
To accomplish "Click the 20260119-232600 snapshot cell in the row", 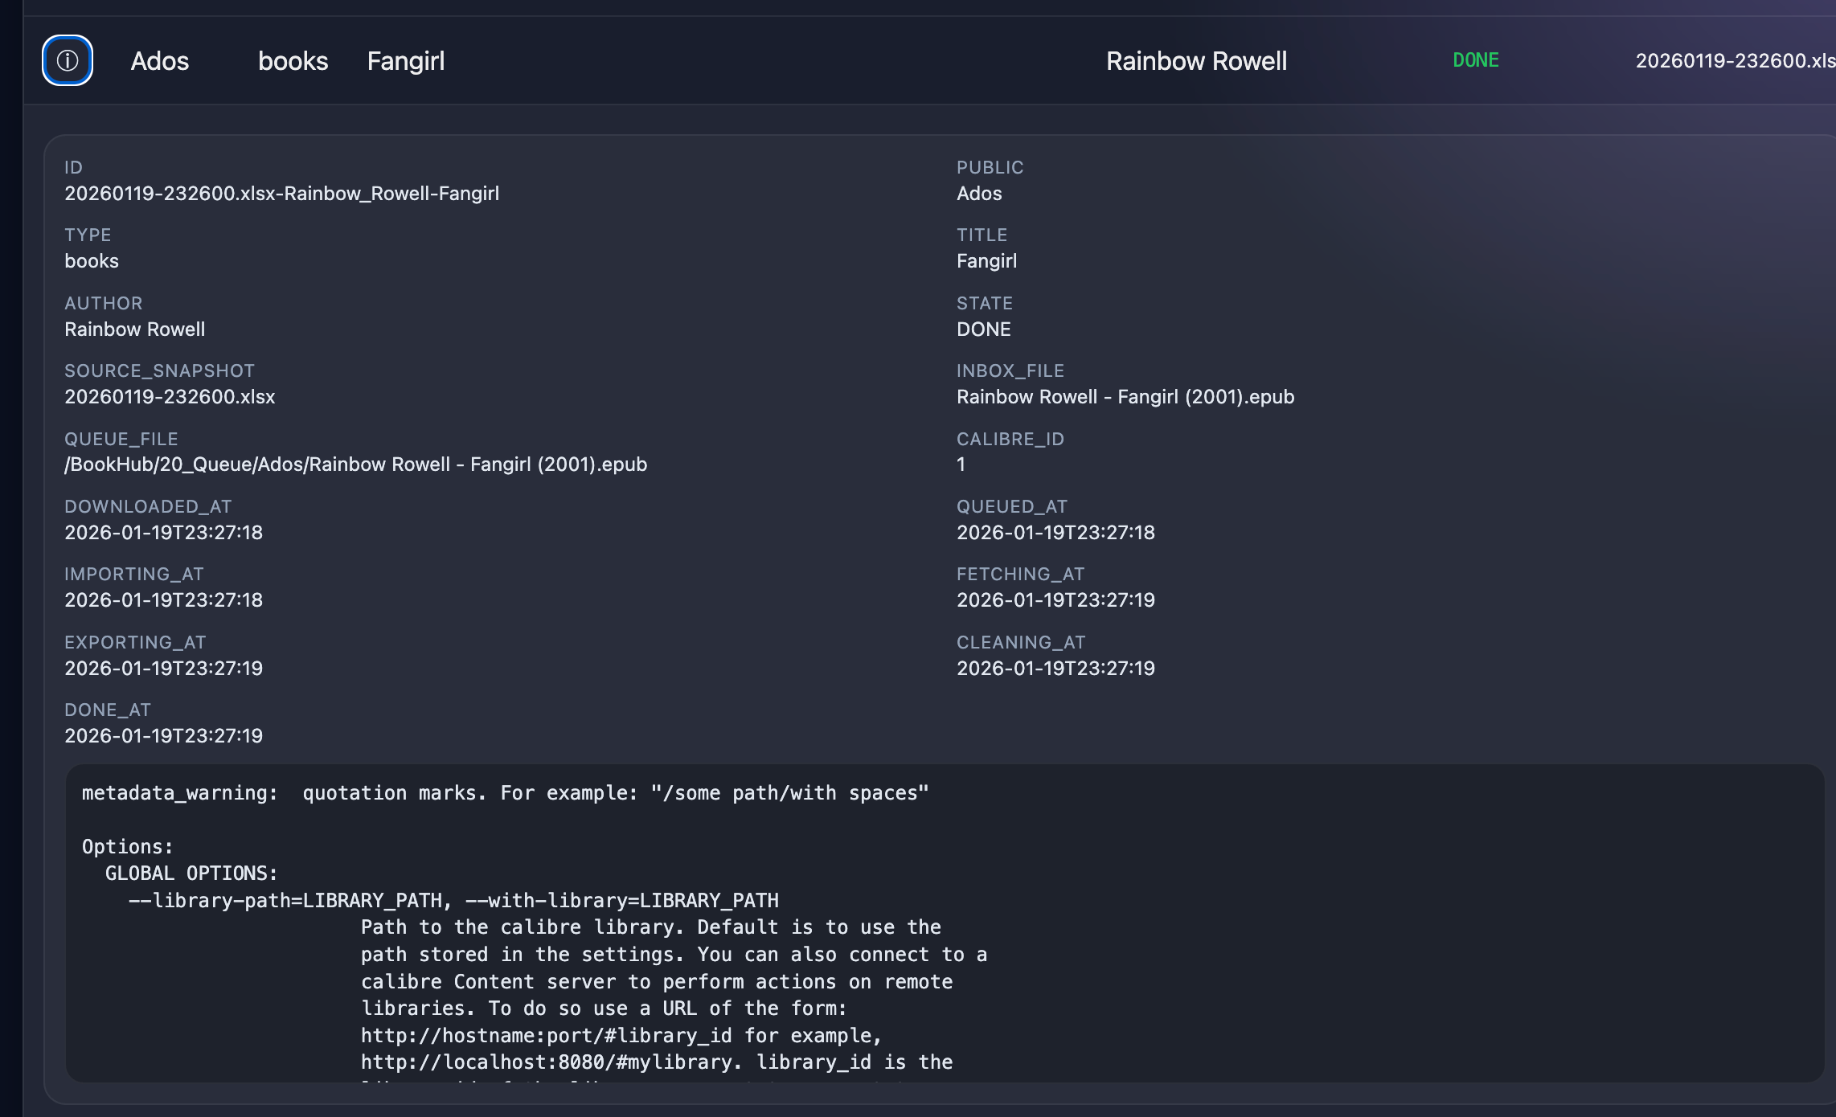I will [1734, 61].
